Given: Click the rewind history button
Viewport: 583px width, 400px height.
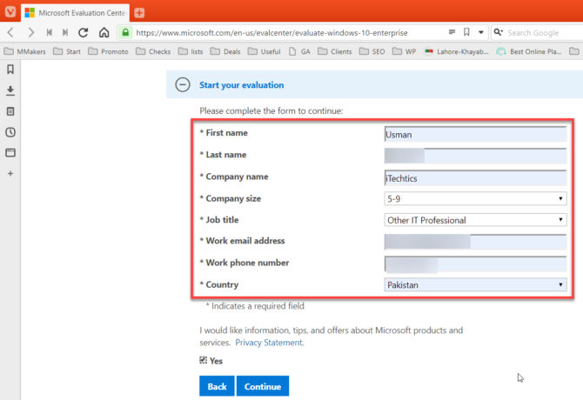Looking at the screenshot, I should coord(49,33).
